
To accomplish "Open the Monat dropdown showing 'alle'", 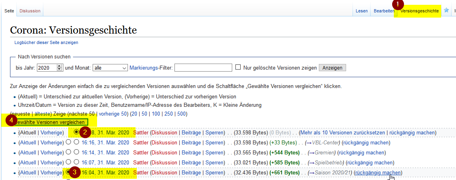I will point(110,68).
